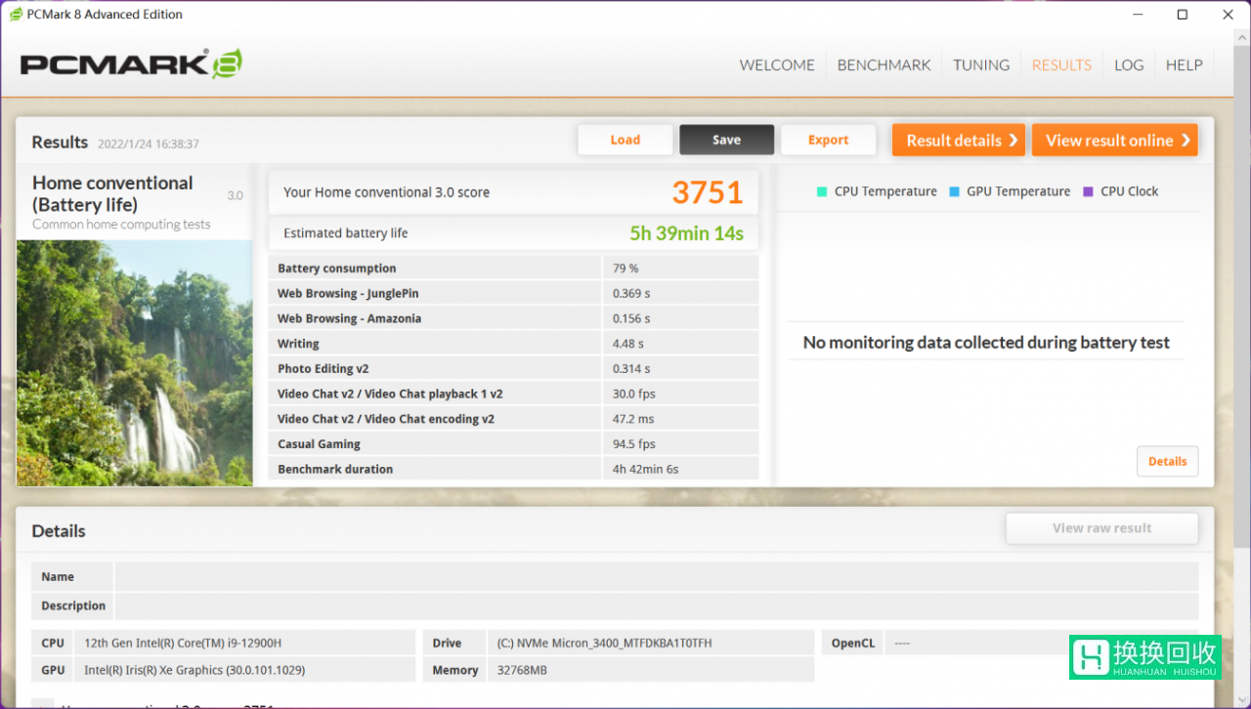
Task: Click the PCMark app icon in title bar
Action: coord(16,14)
